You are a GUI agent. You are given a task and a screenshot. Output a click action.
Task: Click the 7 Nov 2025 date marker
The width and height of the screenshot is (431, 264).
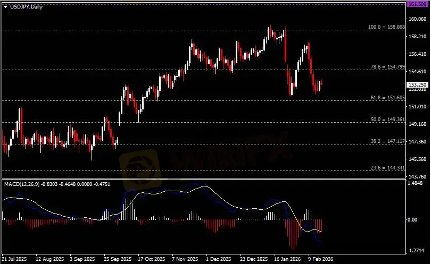186,259
